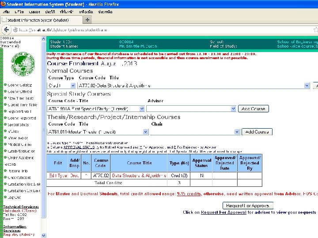The height and width of the screenshot is (238, 318).
Task: Click the Approval Status column header
Action: [x=201, y=163]
